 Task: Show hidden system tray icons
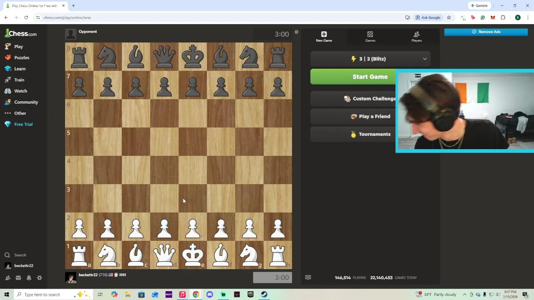coord(464,295)
